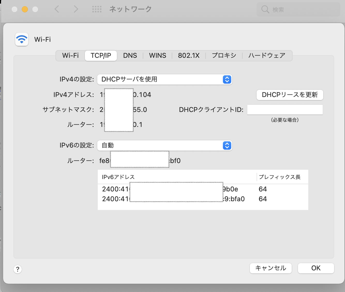This screenshot has width=345, height=292.
Task: Open the IPv6の設定 dropdown
Action: click(164, 145)
